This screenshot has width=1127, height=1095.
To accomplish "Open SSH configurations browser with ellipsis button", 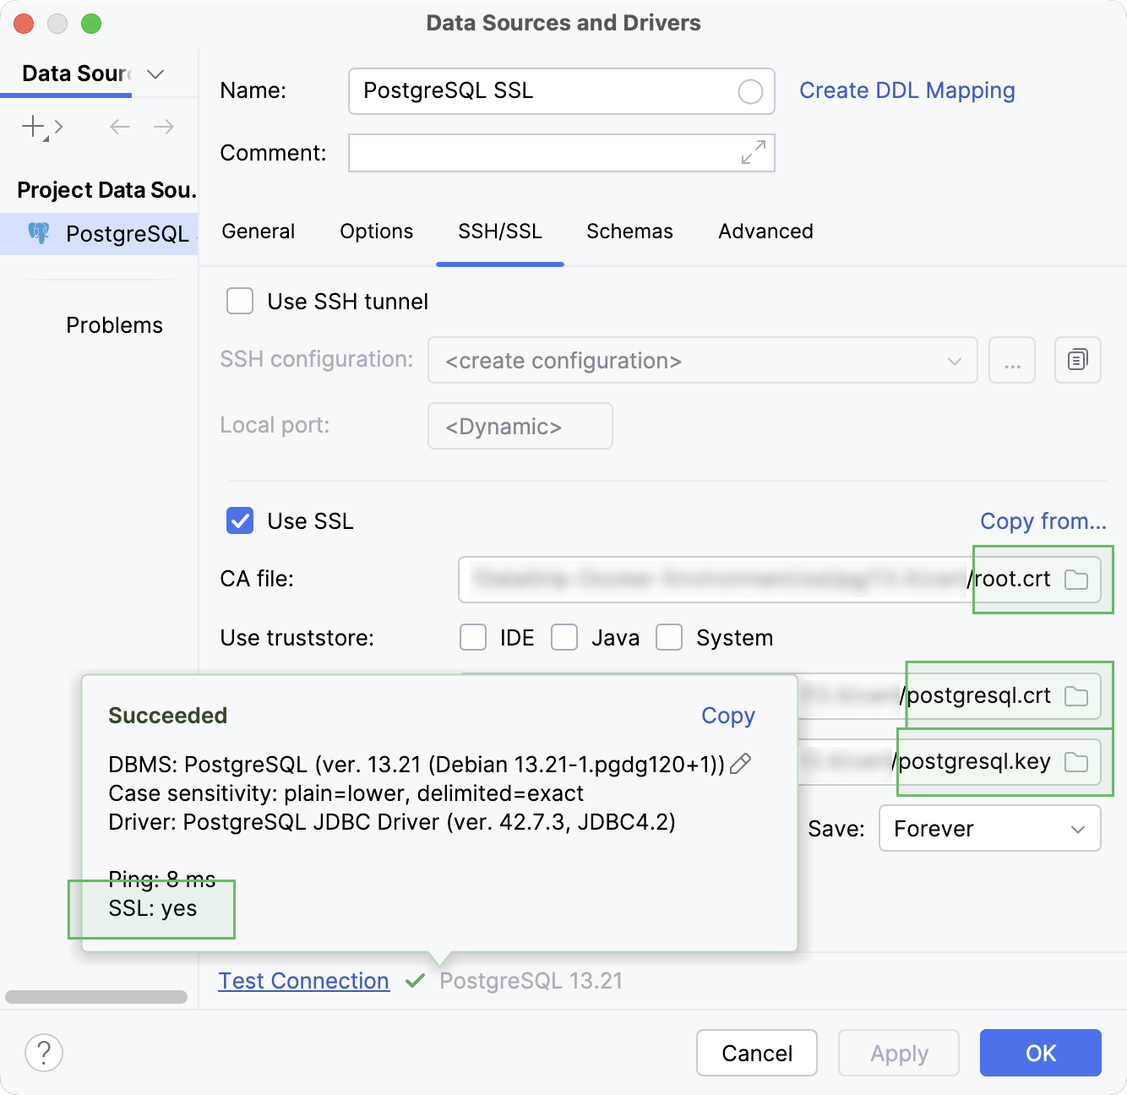I will (1011, 360).
